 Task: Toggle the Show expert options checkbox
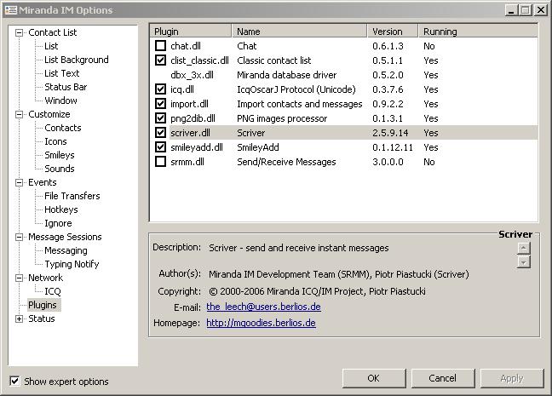[14, 381]
